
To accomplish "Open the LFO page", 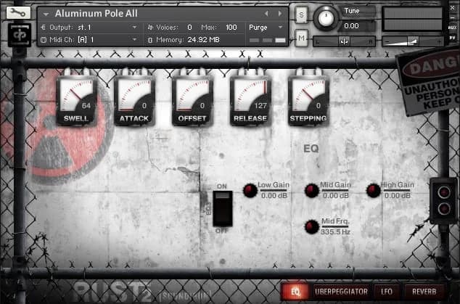I will (x=387, y=292).
